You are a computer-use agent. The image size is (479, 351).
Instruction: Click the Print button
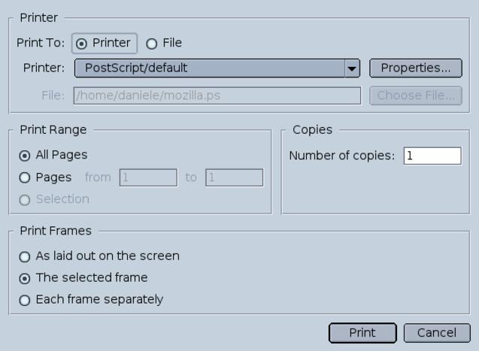pyautogui.click(x=362, y=333)
